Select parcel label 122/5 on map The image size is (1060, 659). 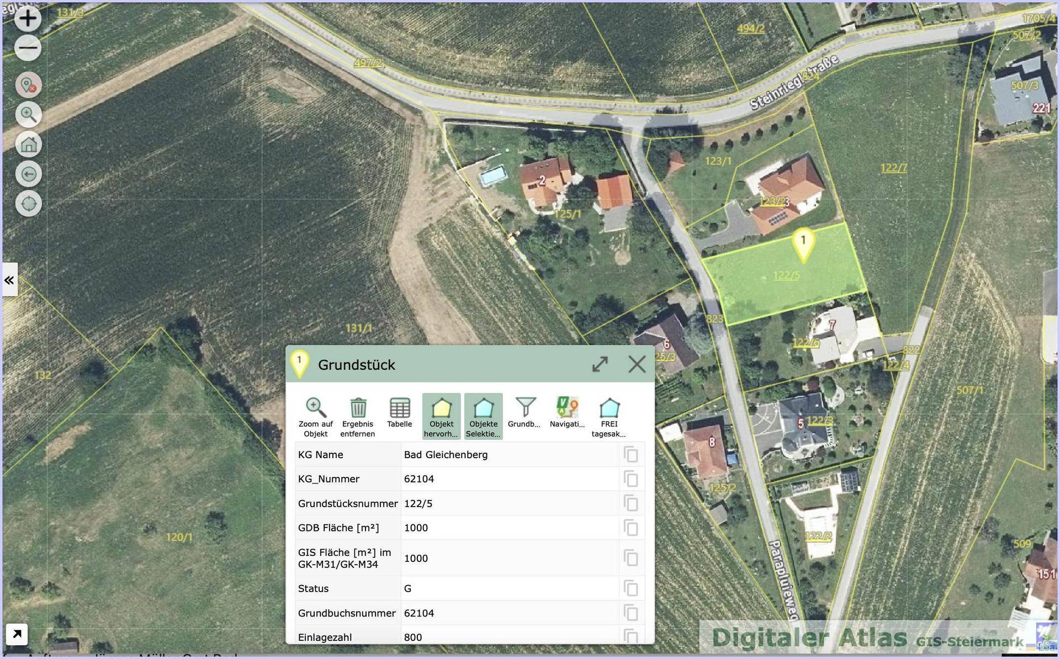pyautogui.click(x=786, y=275)
